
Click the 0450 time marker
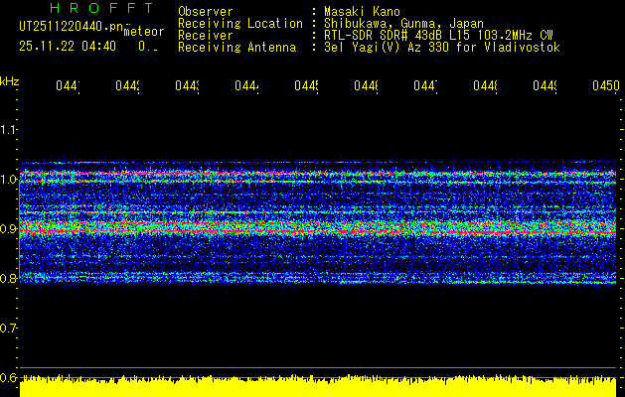tap(604, 87)
